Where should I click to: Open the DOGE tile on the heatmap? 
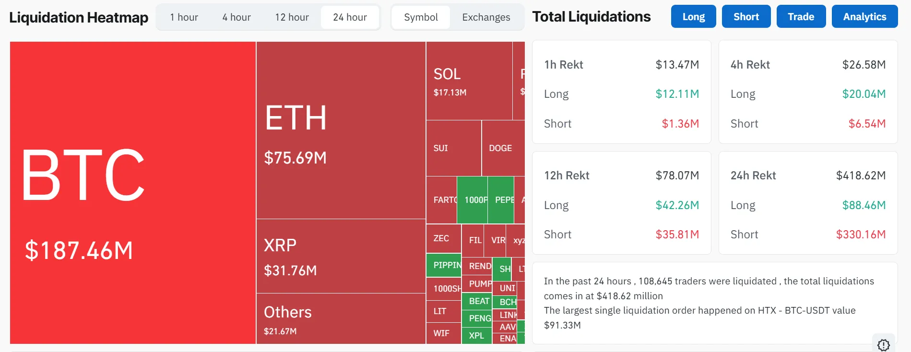point(500,148)
